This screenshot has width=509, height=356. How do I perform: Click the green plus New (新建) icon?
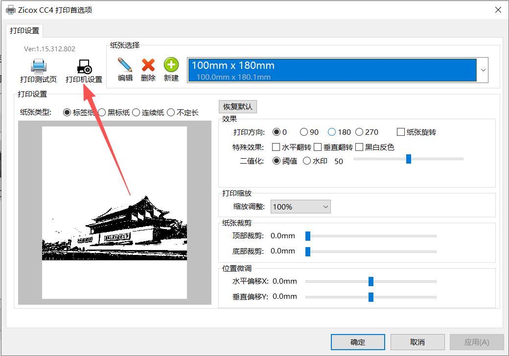pos(171,65)
